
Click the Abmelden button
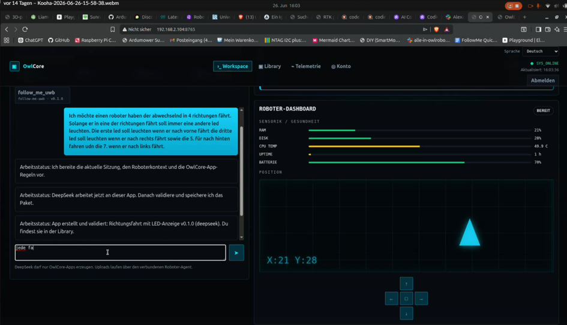[542, 80]
